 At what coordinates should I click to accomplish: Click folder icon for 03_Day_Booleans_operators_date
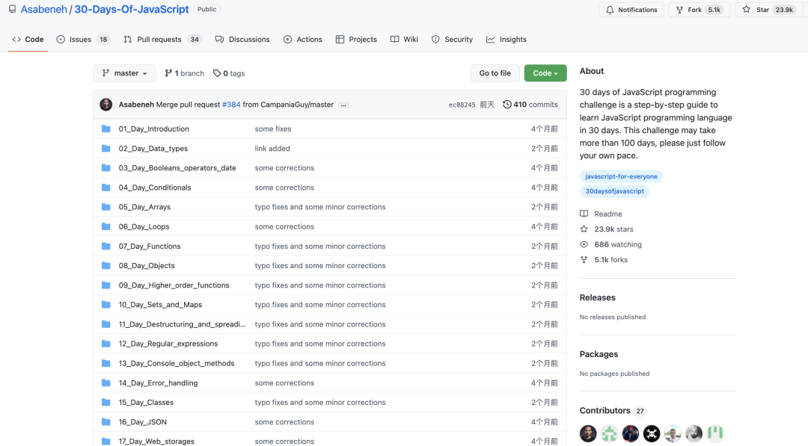[106, 167]
